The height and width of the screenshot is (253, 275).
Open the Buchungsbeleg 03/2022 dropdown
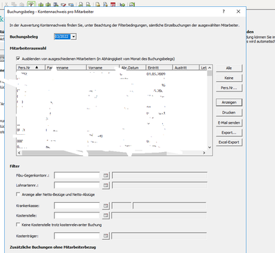click(74, 36)
